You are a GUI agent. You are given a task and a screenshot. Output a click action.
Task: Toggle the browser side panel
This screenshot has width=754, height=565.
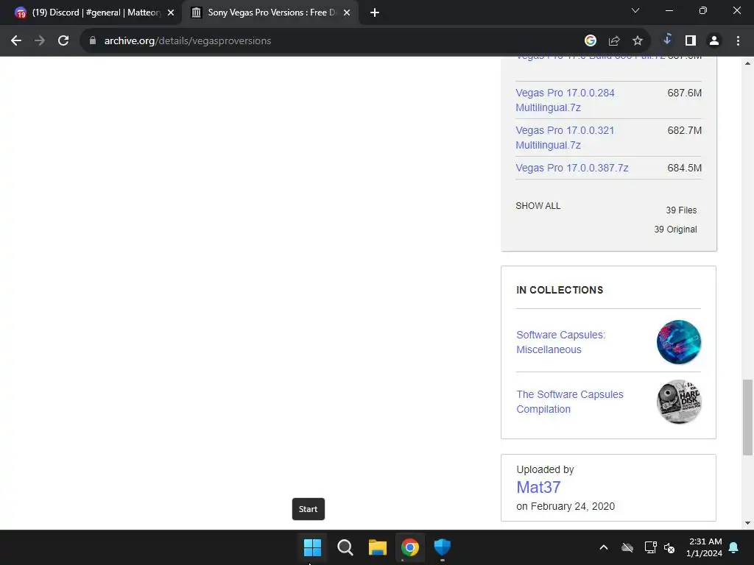coord(691,41)
